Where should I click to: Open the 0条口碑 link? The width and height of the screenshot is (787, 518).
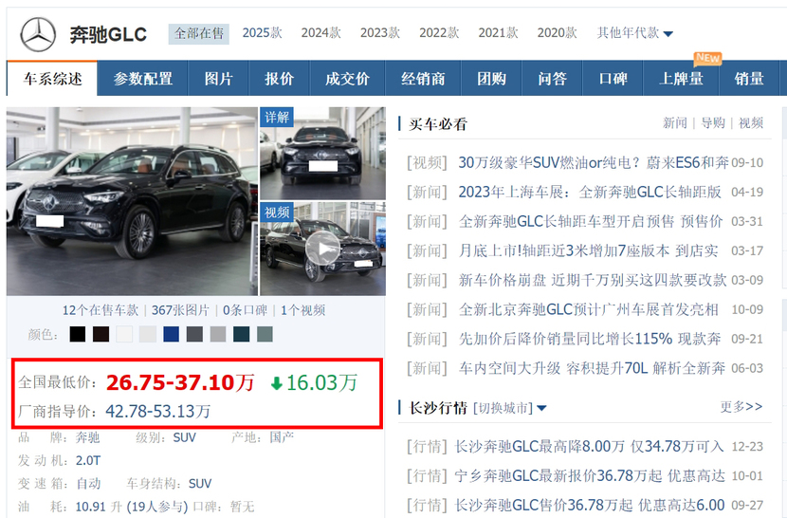[245, 310]
